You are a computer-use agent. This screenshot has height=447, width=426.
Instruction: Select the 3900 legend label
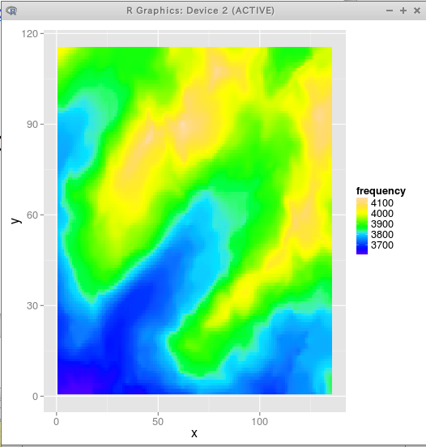click(382, 224)
